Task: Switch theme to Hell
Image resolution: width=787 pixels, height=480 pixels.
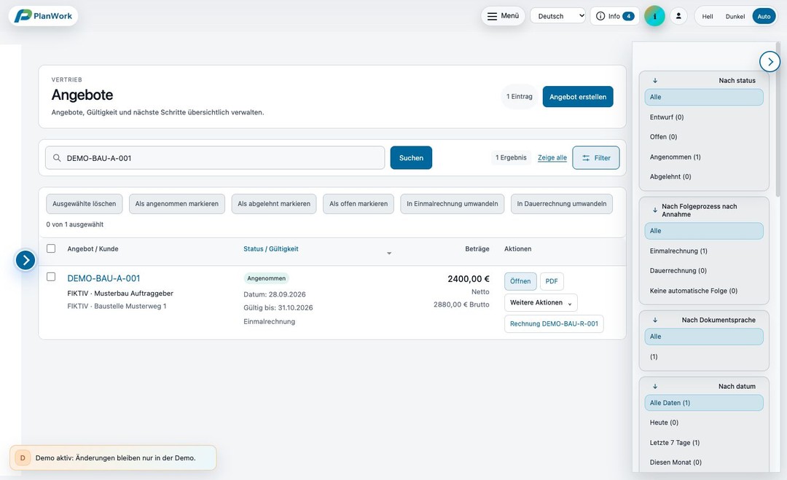Action: [708, 17]
